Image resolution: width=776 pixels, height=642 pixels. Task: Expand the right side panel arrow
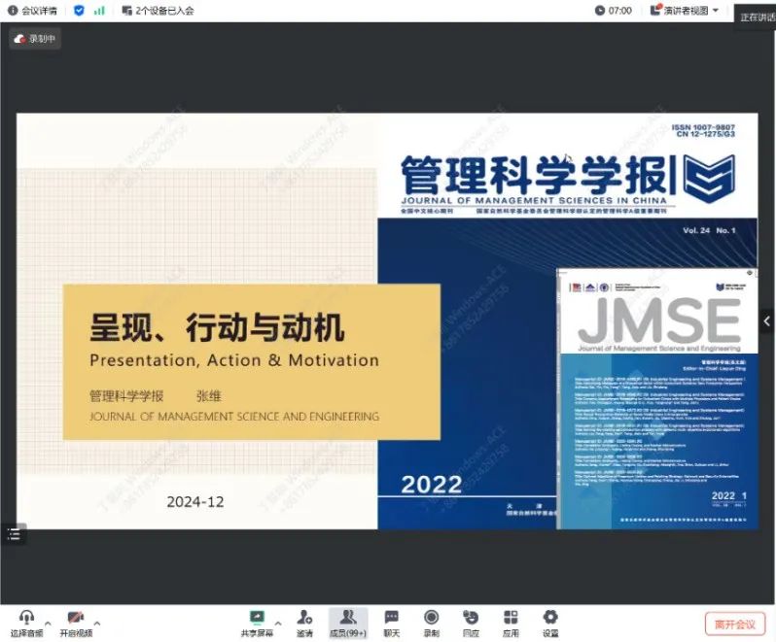point(766,321)
